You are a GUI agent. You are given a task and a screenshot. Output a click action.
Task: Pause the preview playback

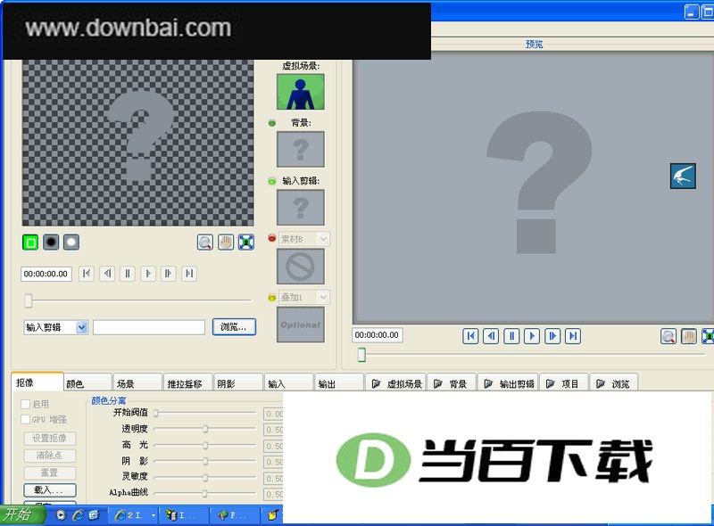click(x=511, y=336)
